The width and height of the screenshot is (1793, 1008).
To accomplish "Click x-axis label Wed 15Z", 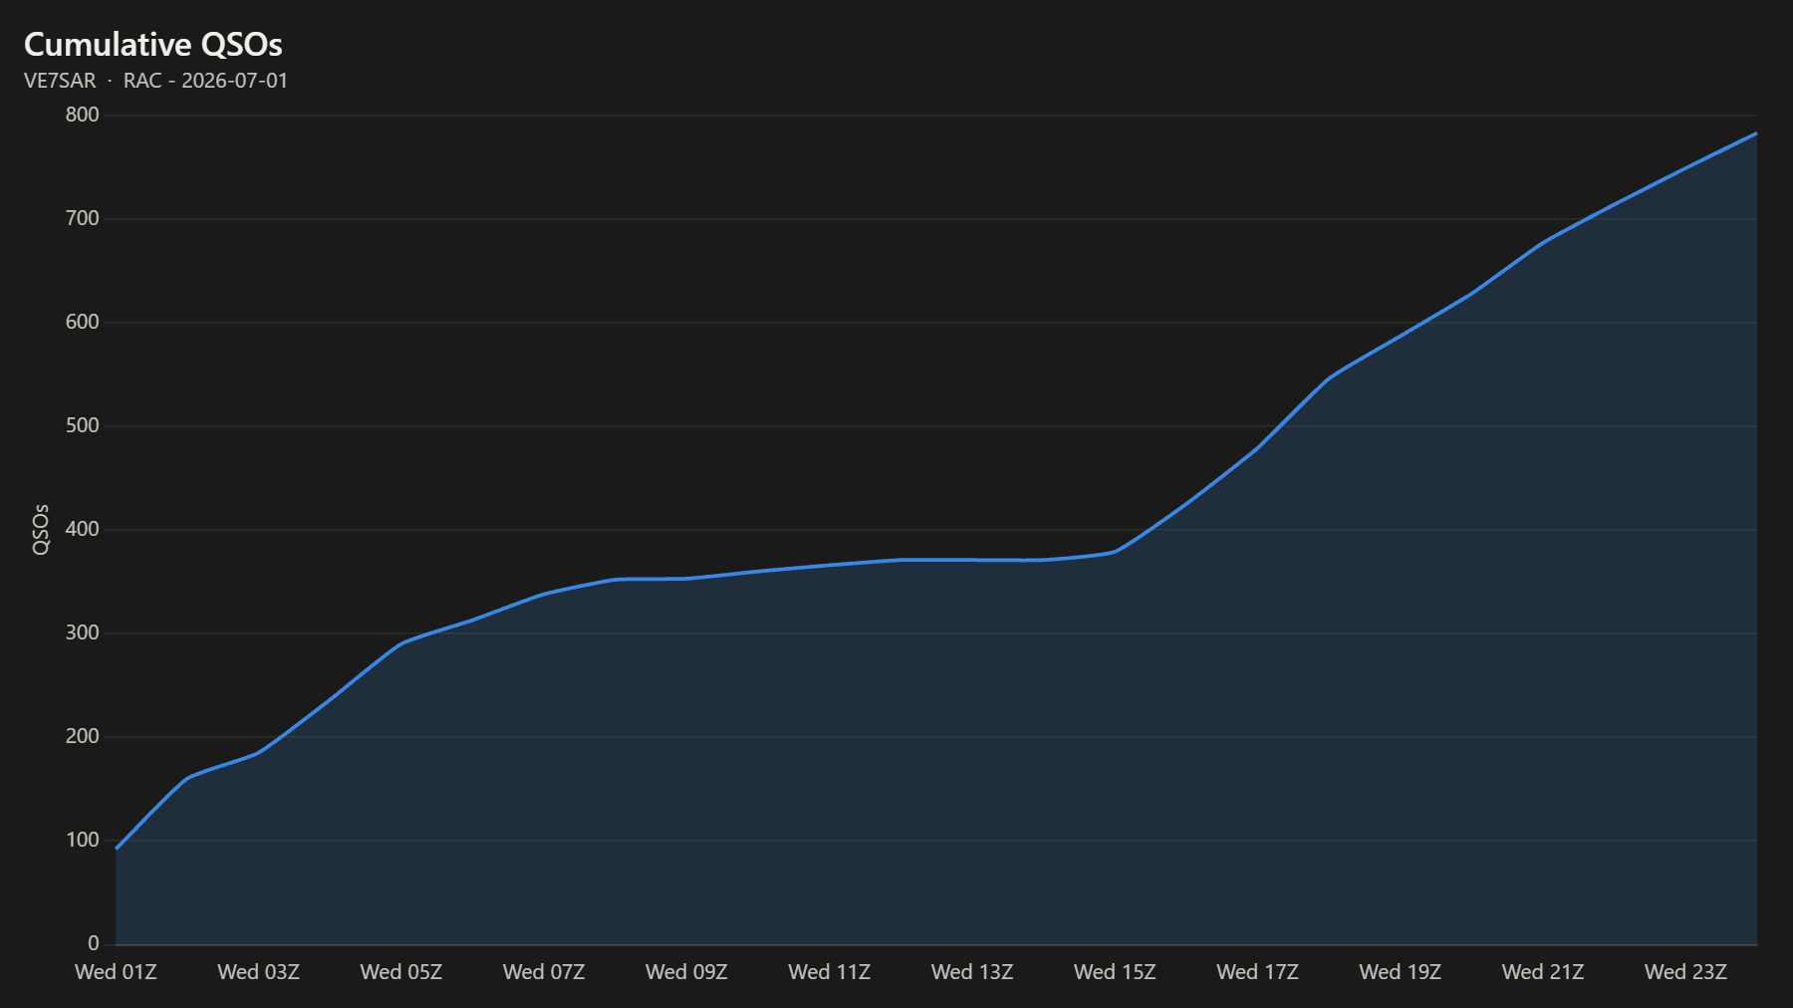I will tap(1115, 972).
